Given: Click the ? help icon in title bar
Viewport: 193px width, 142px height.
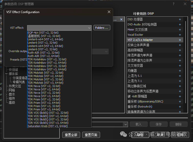Looking at the screenshot, I should pyautogui.click(x=174, y=4).
